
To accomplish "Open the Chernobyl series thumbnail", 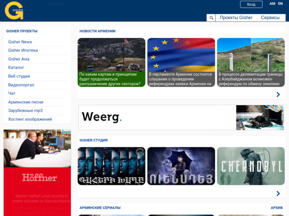I will 251,166.
